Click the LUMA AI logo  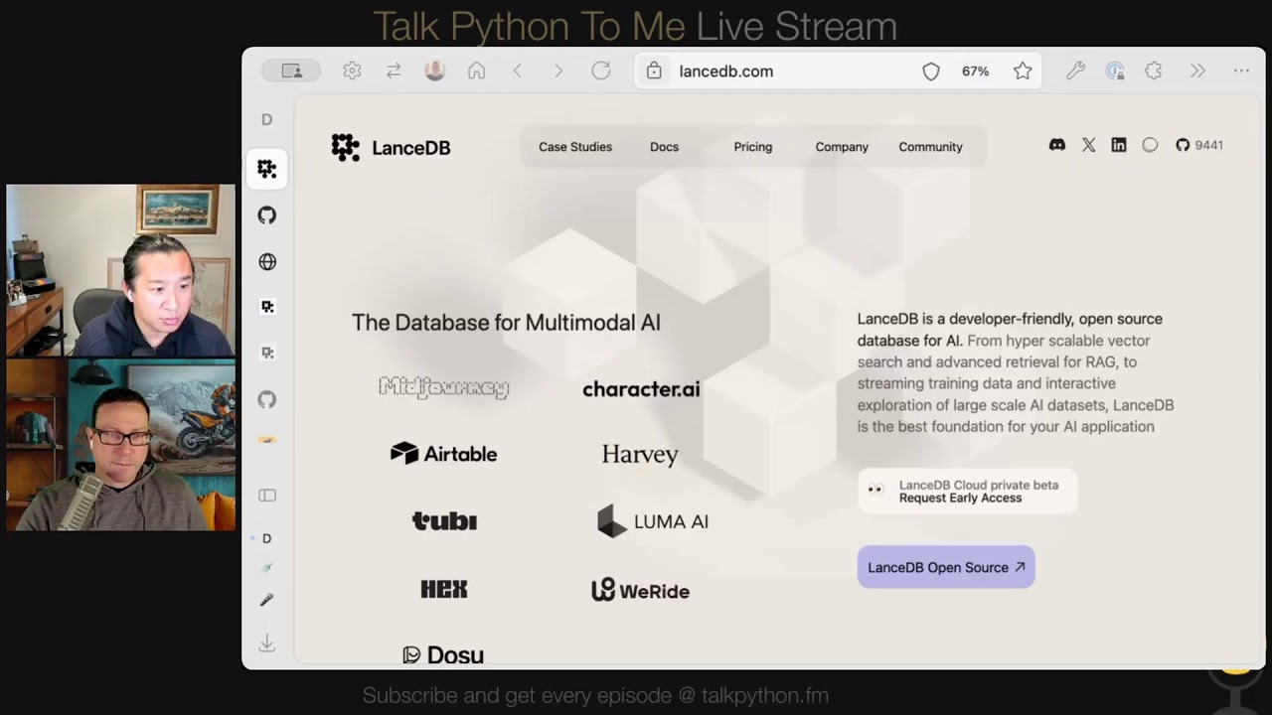pyautogui.click(x=652, y=521)
